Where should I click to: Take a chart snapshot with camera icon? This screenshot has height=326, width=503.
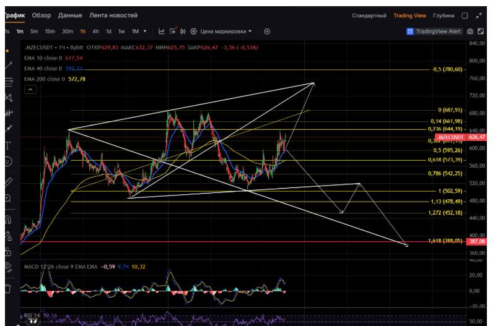[x=470, y=32]
